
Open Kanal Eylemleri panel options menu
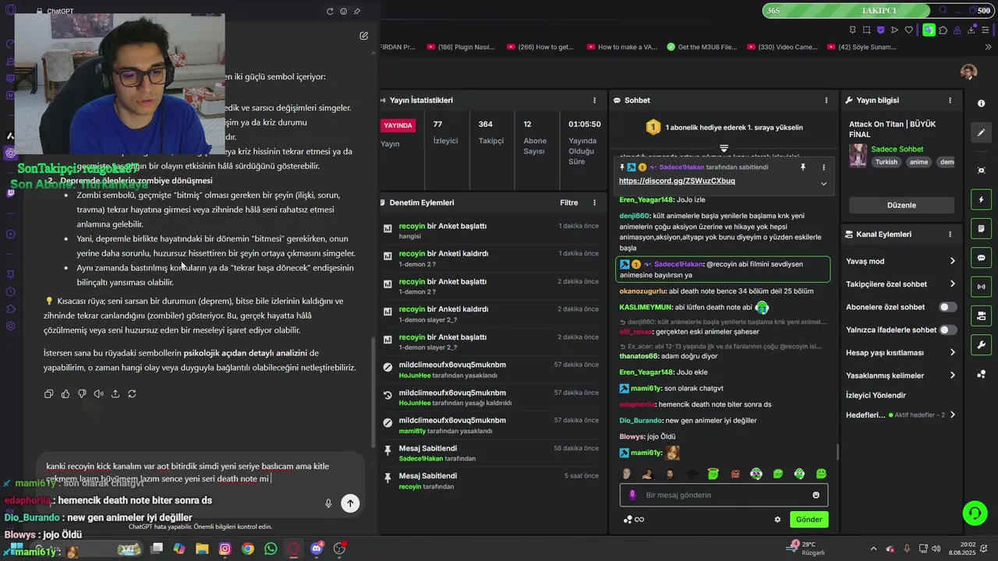point(950,234)
